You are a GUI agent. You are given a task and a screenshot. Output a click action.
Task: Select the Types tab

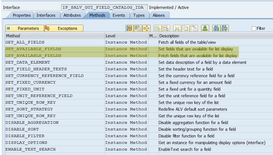[139, 15]
